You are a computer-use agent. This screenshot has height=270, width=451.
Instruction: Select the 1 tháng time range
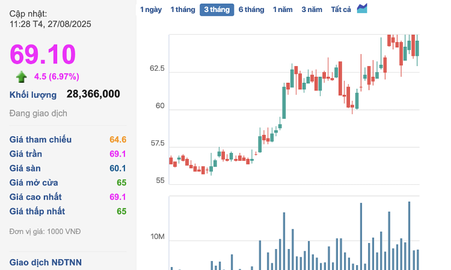[x=182, y=10]
